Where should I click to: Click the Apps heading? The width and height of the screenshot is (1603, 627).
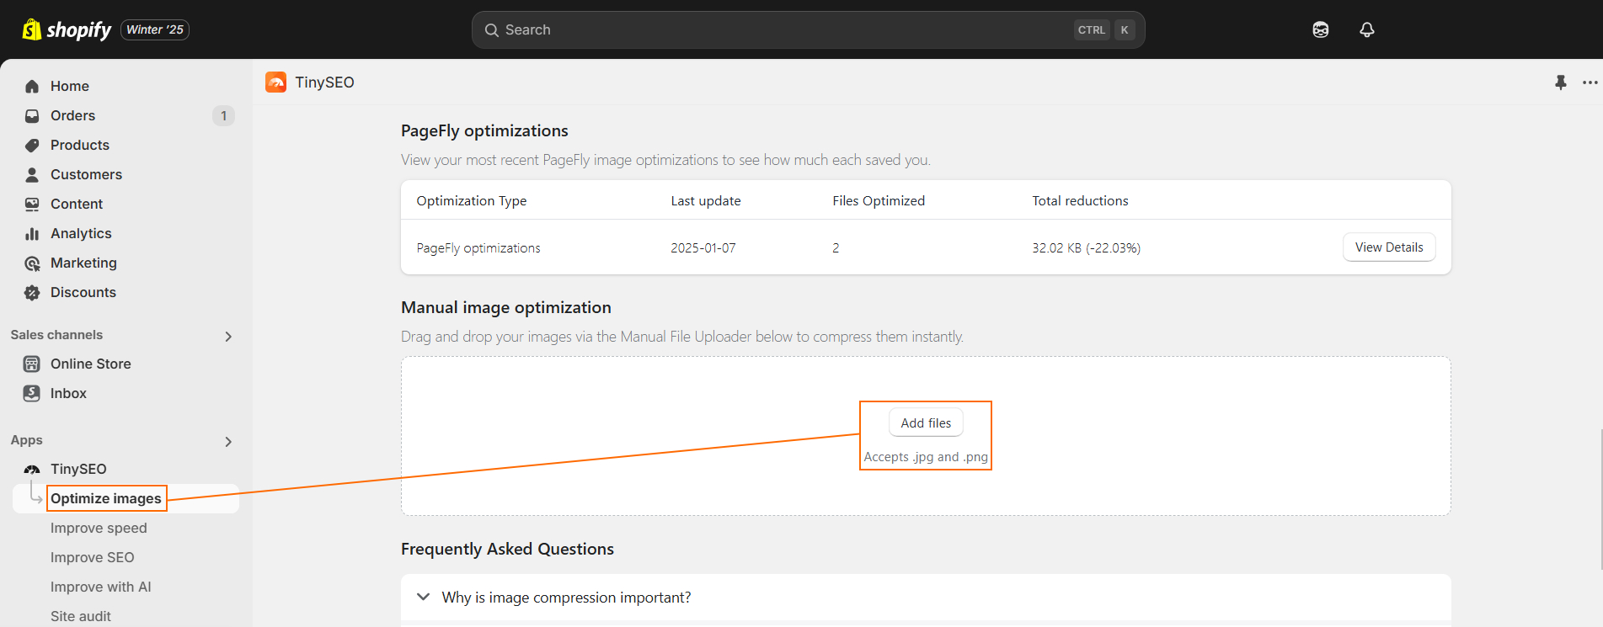point(27,440)
